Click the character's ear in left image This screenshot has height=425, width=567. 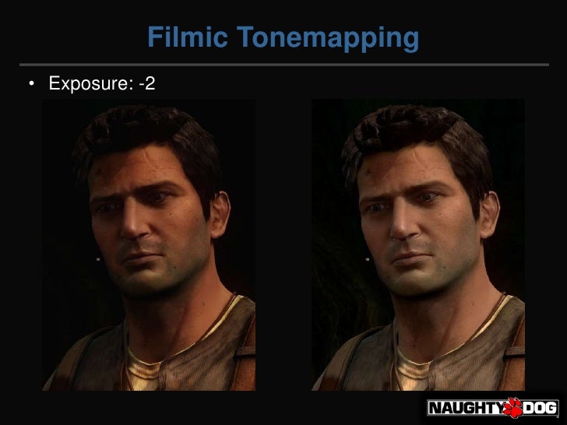(220, 215)
